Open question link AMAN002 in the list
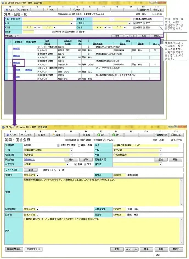Image resolution: width=189 pixels, height=259 pixels. [16, 48]
